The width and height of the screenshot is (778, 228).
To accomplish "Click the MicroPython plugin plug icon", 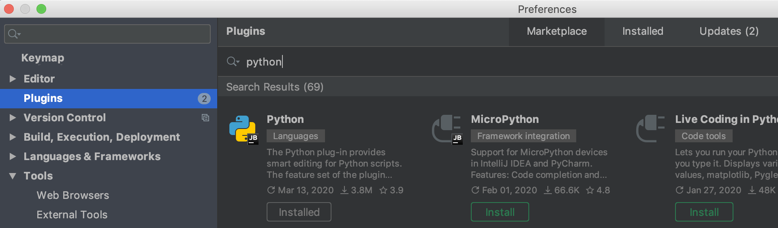I will [447, 129].
